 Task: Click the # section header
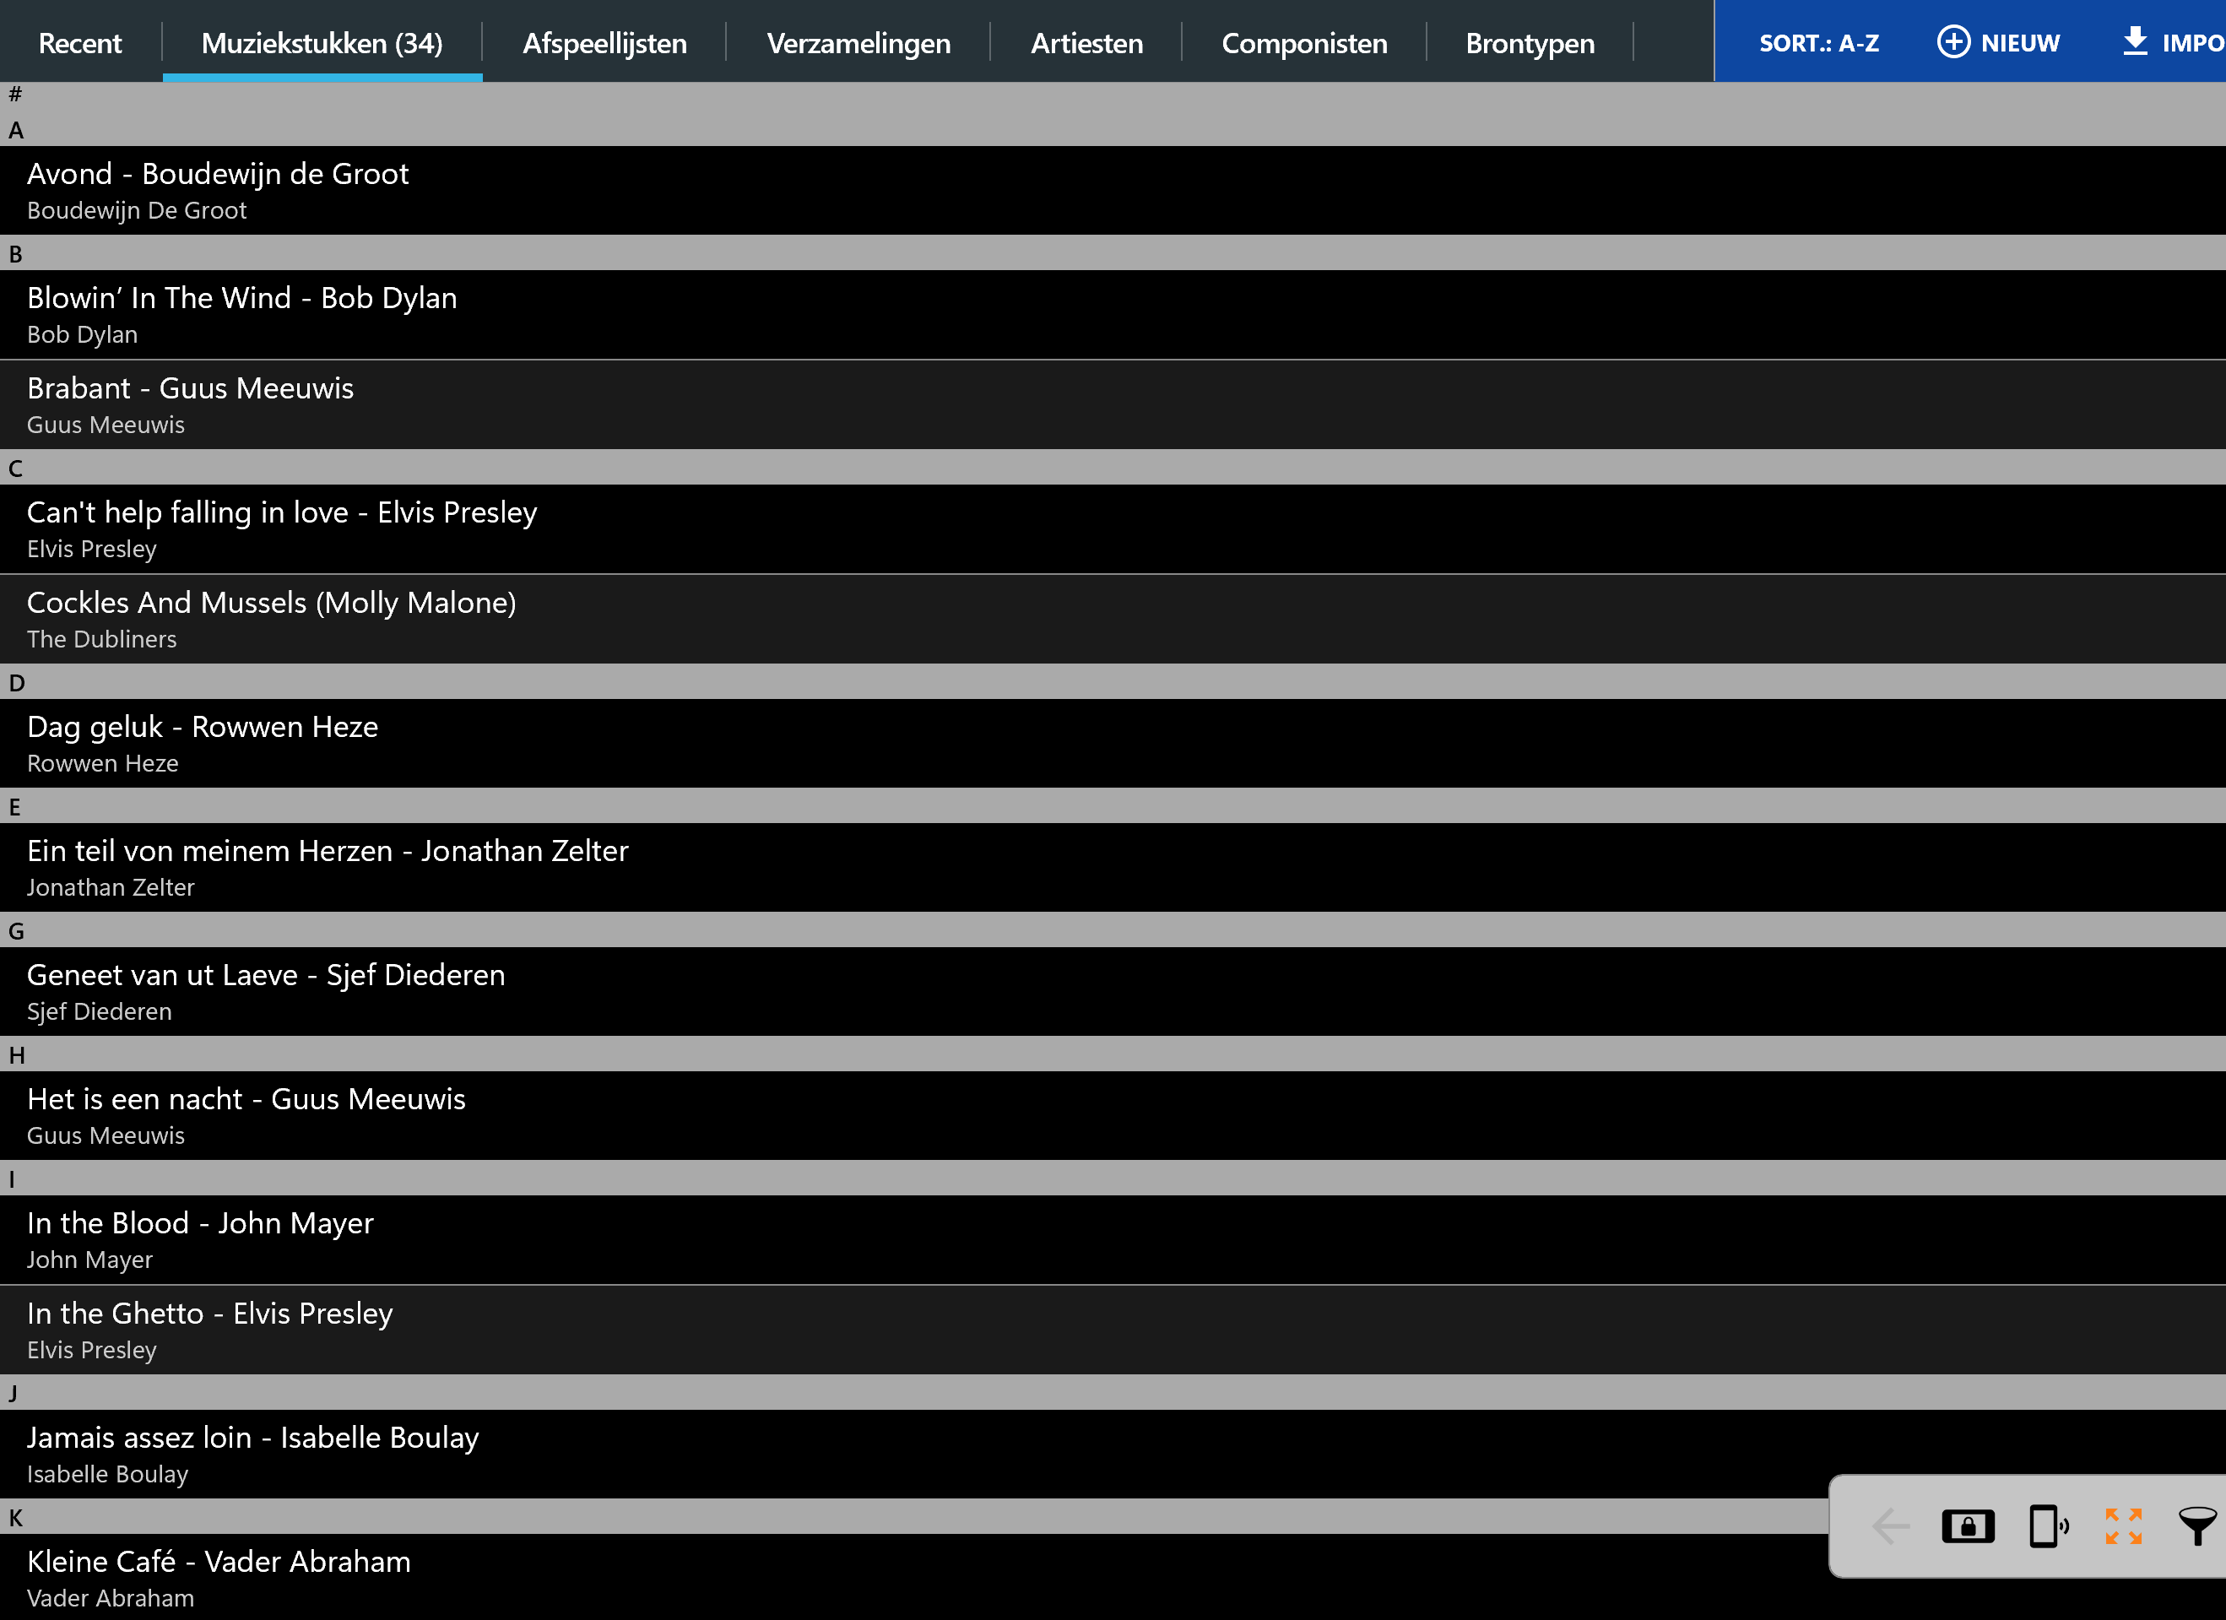click(1113, 95)
